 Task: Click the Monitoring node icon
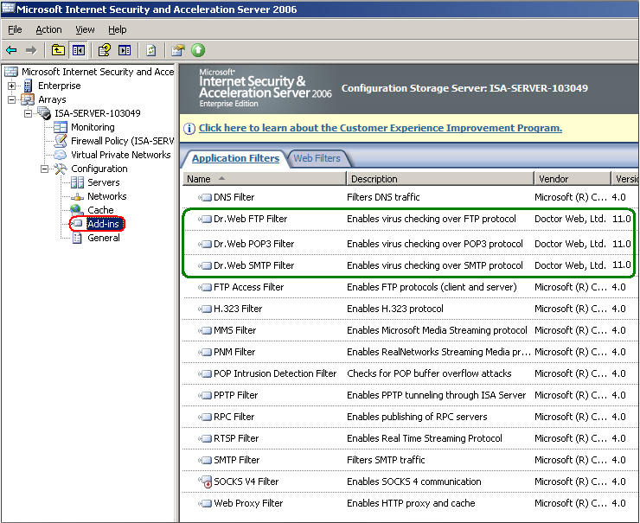[x=61, y=127]
